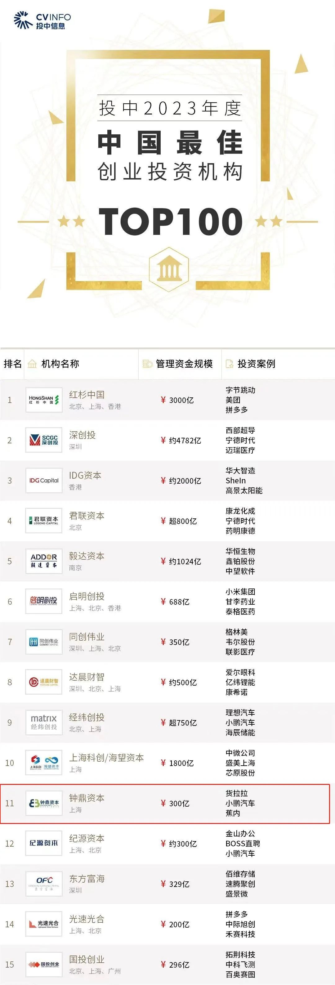
Task: Click the 排名 column header
Action: tap(13, 364)
